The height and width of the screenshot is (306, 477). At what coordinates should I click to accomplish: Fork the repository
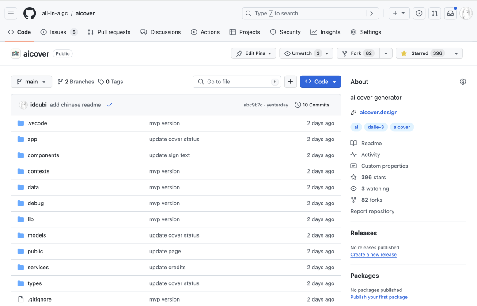(x=358, y=53)
